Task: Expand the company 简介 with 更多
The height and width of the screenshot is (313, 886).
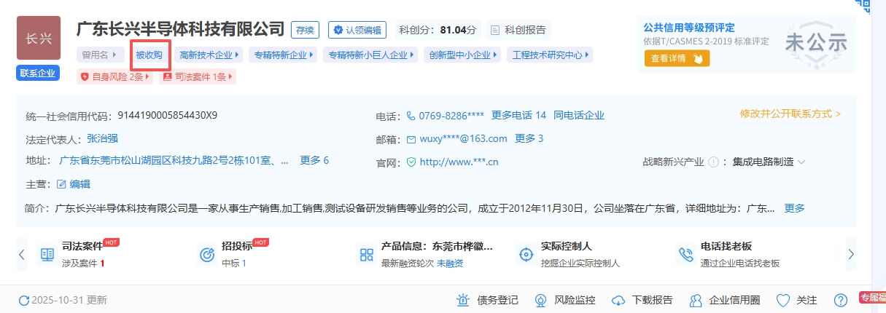Action: pos(794,208)
